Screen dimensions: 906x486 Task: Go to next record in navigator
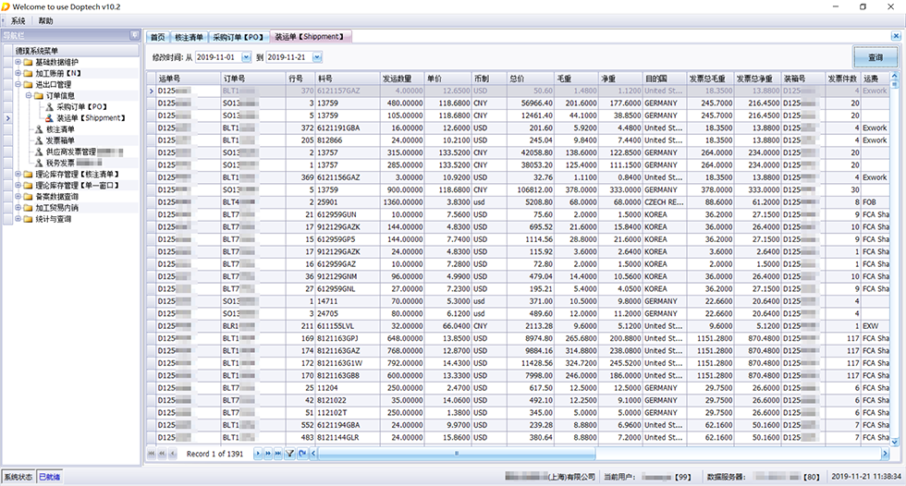click(258, 454)
